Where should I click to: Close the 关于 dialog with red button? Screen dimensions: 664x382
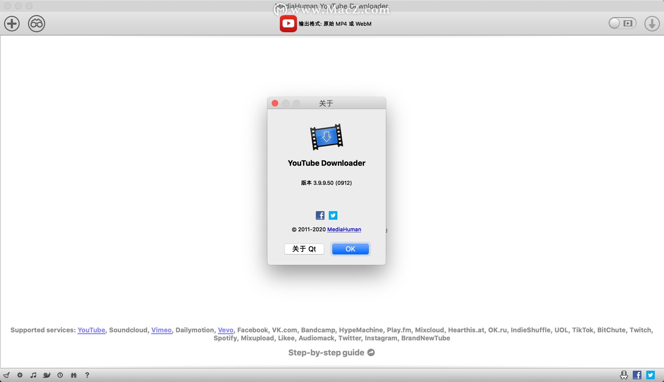click(x=275, y=103)
